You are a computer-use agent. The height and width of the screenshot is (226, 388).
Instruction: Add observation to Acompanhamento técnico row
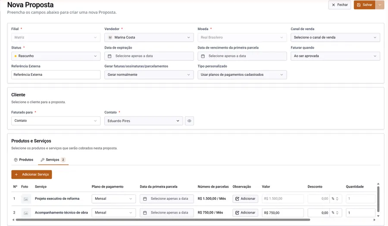click(x=245, y=213)
